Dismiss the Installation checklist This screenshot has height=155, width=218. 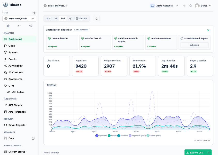pos(208,30)
